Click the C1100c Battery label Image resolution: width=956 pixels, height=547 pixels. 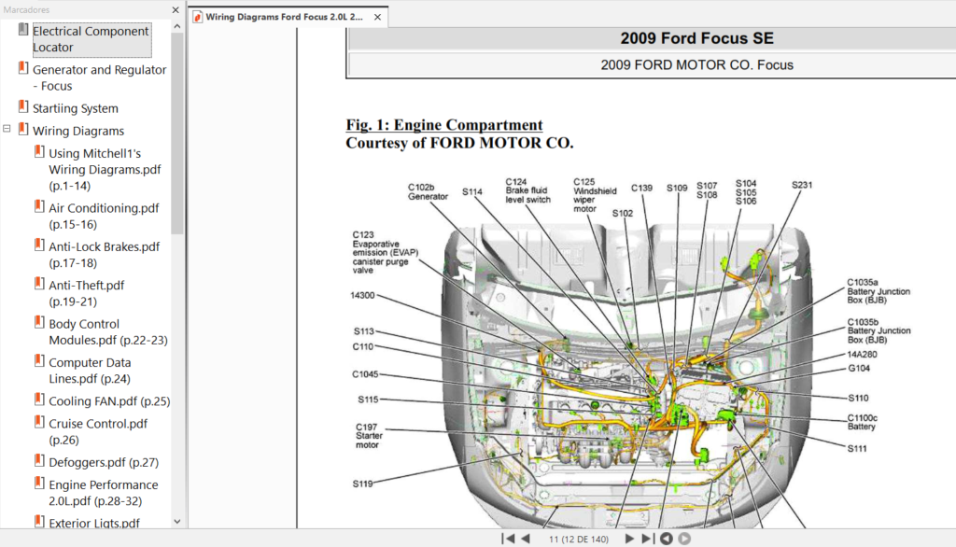click(862, 422)
